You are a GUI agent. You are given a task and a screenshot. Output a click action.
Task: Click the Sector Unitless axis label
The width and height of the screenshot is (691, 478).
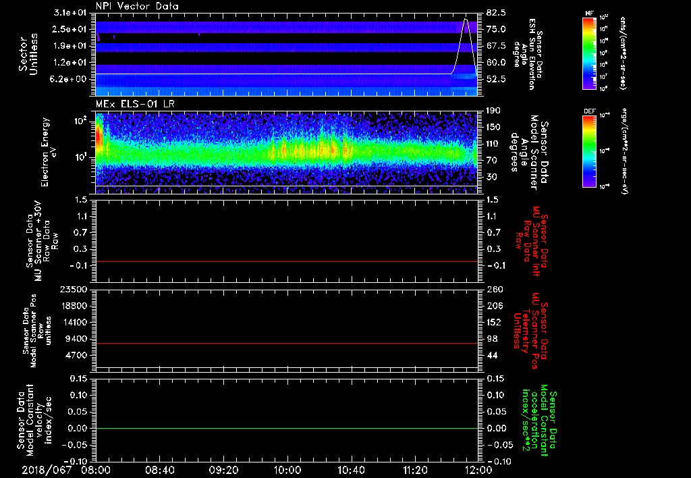(28, 54)
